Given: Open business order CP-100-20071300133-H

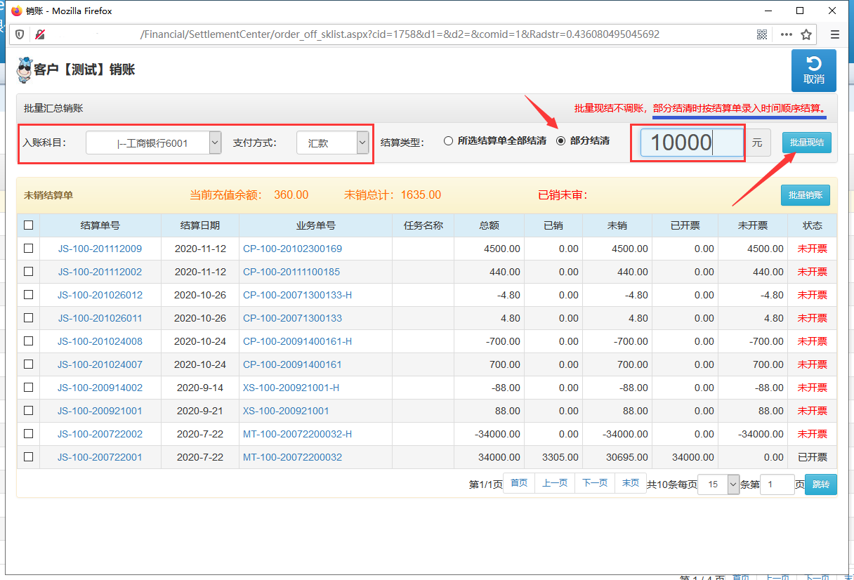Looking at the screenshot, I should click(x=297, y=295).
